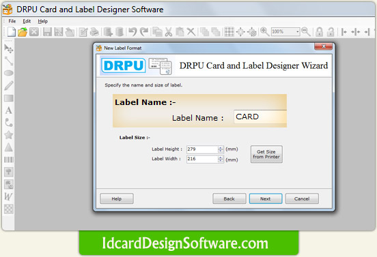Decrease Label Width with down spinner arrow

(x=221, y=160)
